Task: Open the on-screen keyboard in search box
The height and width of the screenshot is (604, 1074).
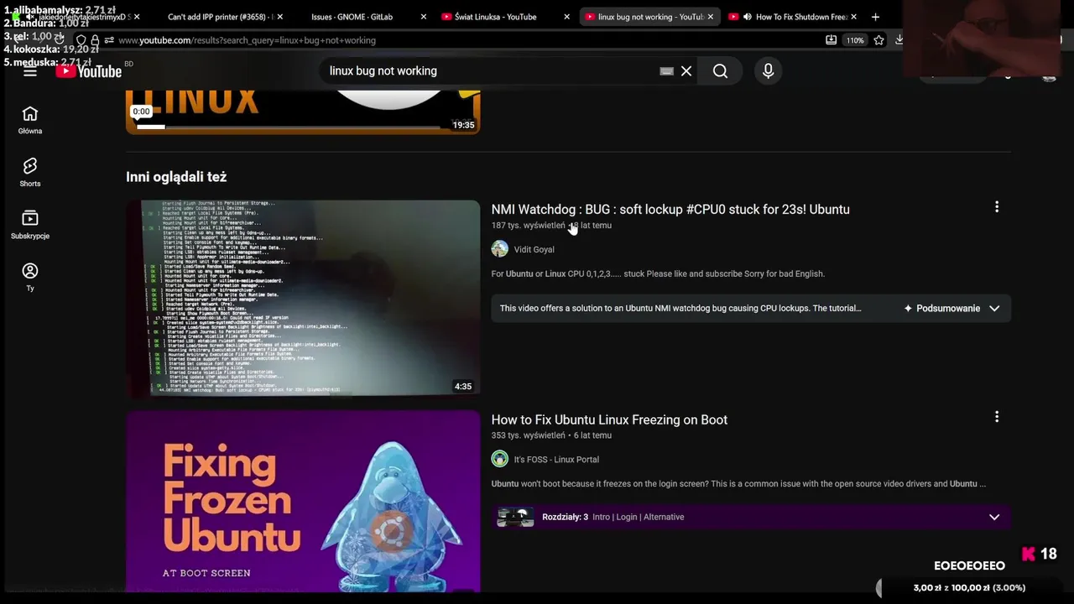Action: pyautogui.click(x=666, y=71)
